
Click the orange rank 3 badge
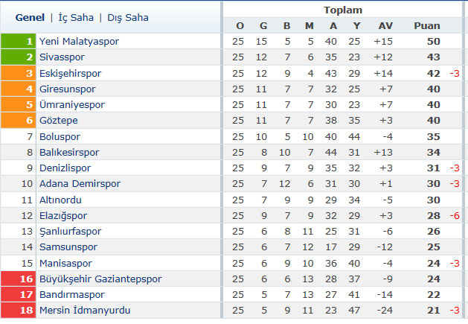(x=18, y=73)
